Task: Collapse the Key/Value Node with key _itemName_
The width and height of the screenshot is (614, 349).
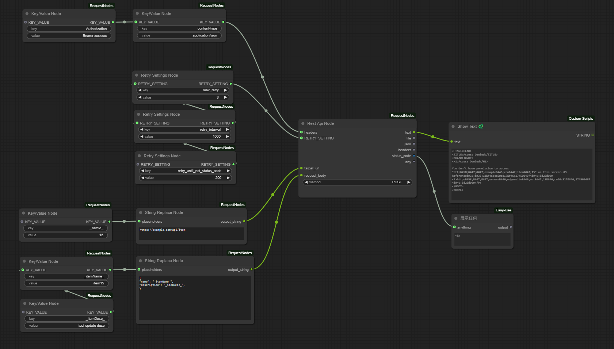Action: point(24,261)
